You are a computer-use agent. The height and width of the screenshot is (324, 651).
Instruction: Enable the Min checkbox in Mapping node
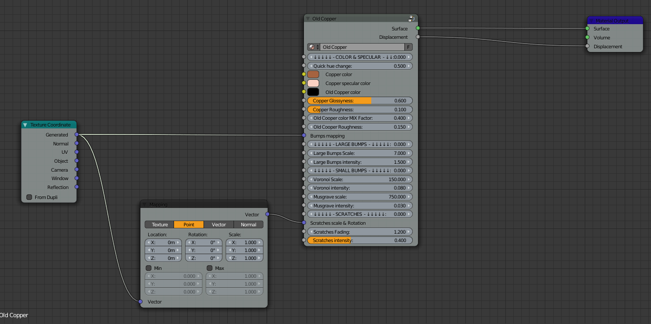(x=148, y=268)
